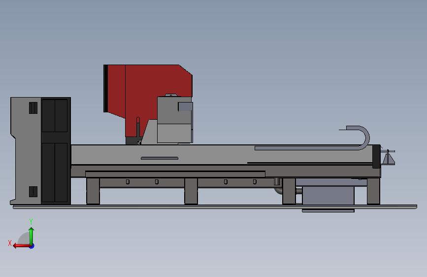
Task: Select the leftmost table support leg
Action: 93,191
